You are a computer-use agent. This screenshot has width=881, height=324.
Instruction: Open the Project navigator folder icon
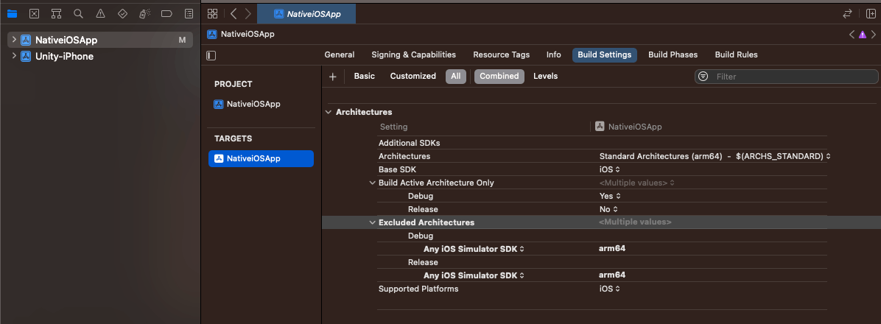pos(12,13)
